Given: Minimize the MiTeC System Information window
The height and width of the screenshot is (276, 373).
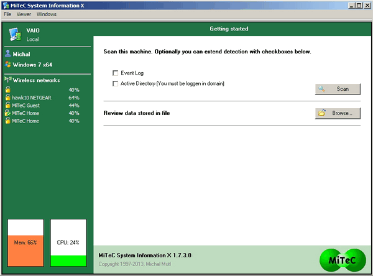Looking at the screenshot, I should (352, 6).
